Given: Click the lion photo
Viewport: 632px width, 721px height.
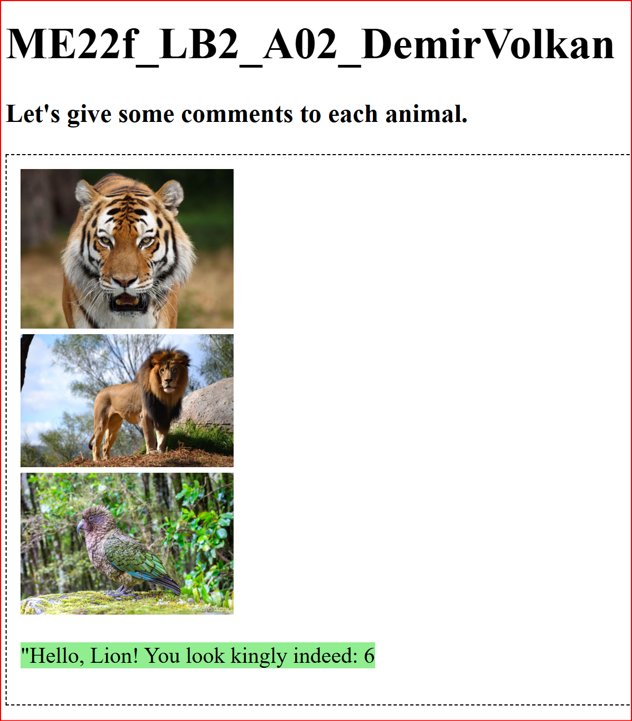Looking at the screenshot, I should click(127, 401).
